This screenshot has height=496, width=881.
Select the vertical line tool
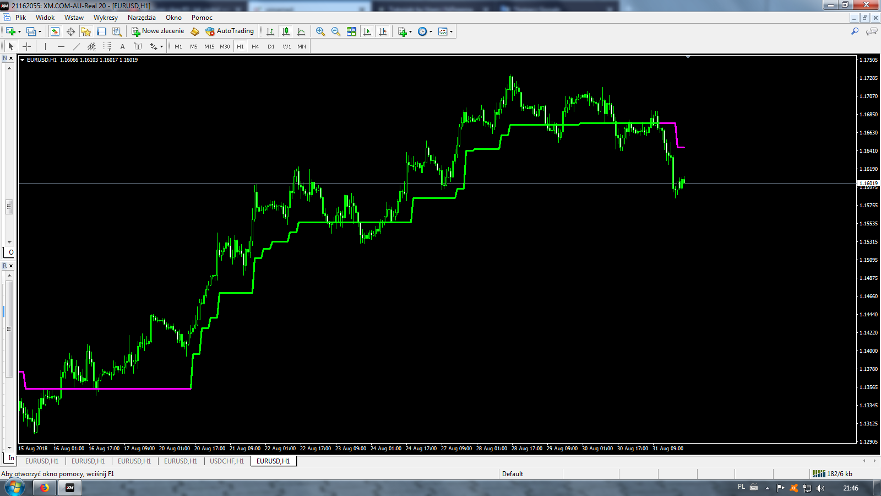[x=45, y=46]
